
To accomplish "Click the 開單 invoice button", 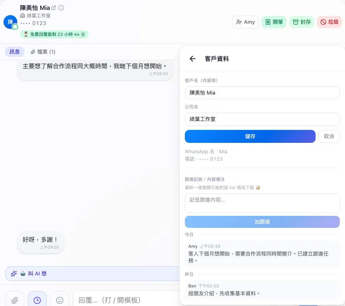I will [x=274, y=22].
